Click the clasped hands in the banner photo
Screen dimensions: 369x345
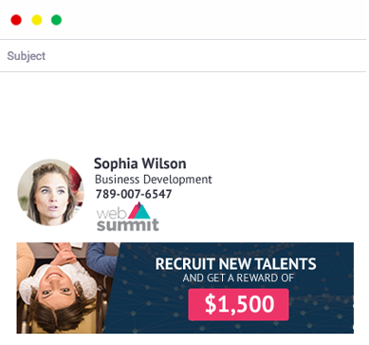tap(65, 254)
